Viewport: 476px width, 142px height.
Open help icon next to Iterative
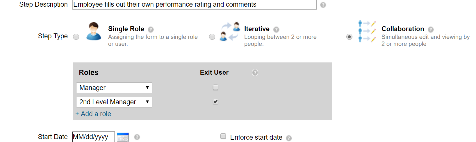[276, 29]
